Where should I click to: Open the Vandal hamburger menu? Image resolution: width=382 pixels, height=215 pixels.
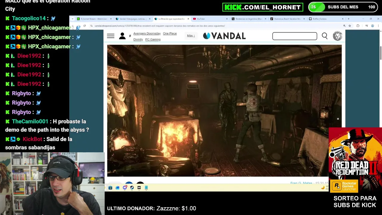pos(110,36)
